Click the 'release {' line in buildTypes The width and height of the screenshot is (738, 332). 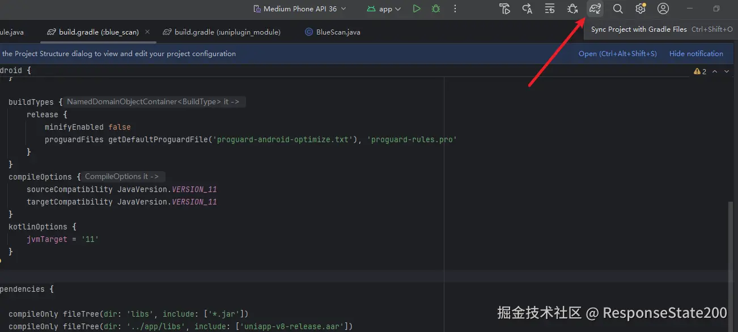point(46,114)
